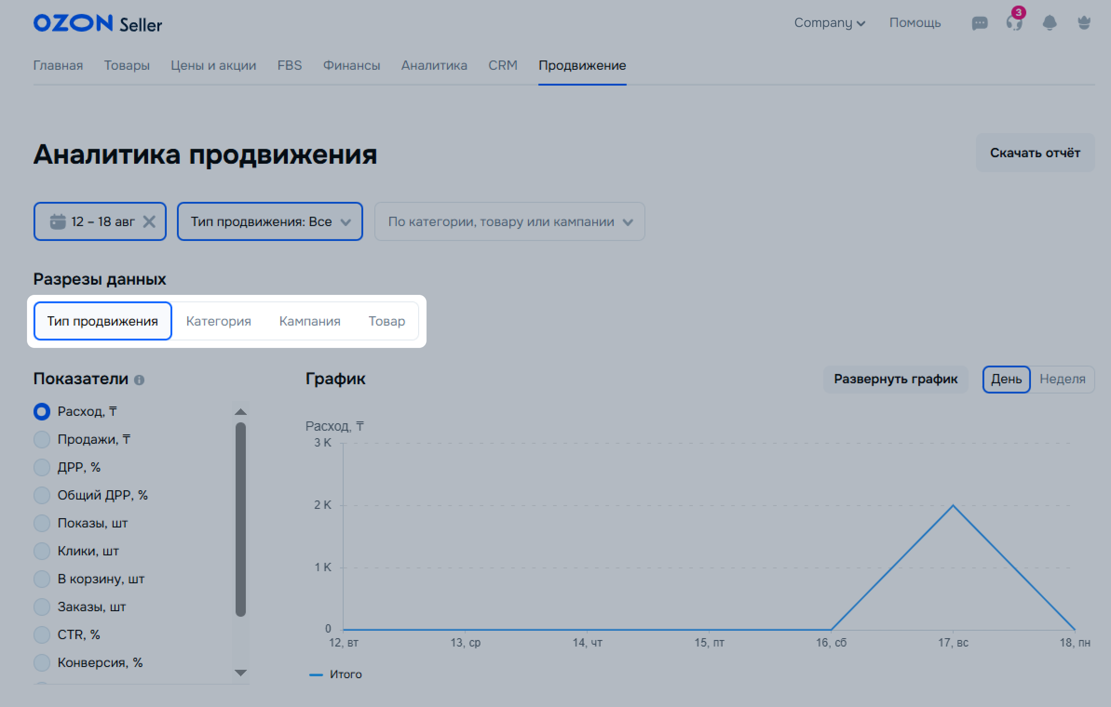
Task: Open Товары section
Action: tap(127, 66)
